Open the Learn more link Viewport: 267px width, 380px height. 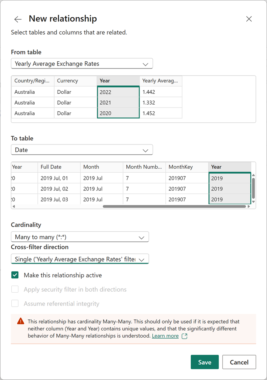pos(165,336)
